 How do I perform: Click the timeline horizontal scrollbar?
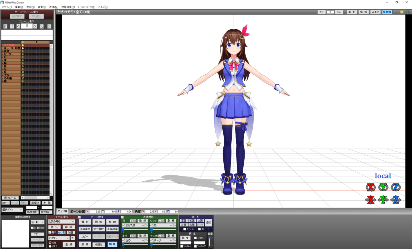click(x=35, y=197)
